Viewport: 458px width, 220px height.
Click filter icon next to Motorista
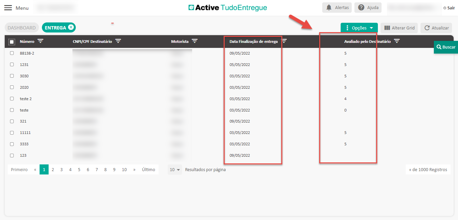tap(194, 41)
